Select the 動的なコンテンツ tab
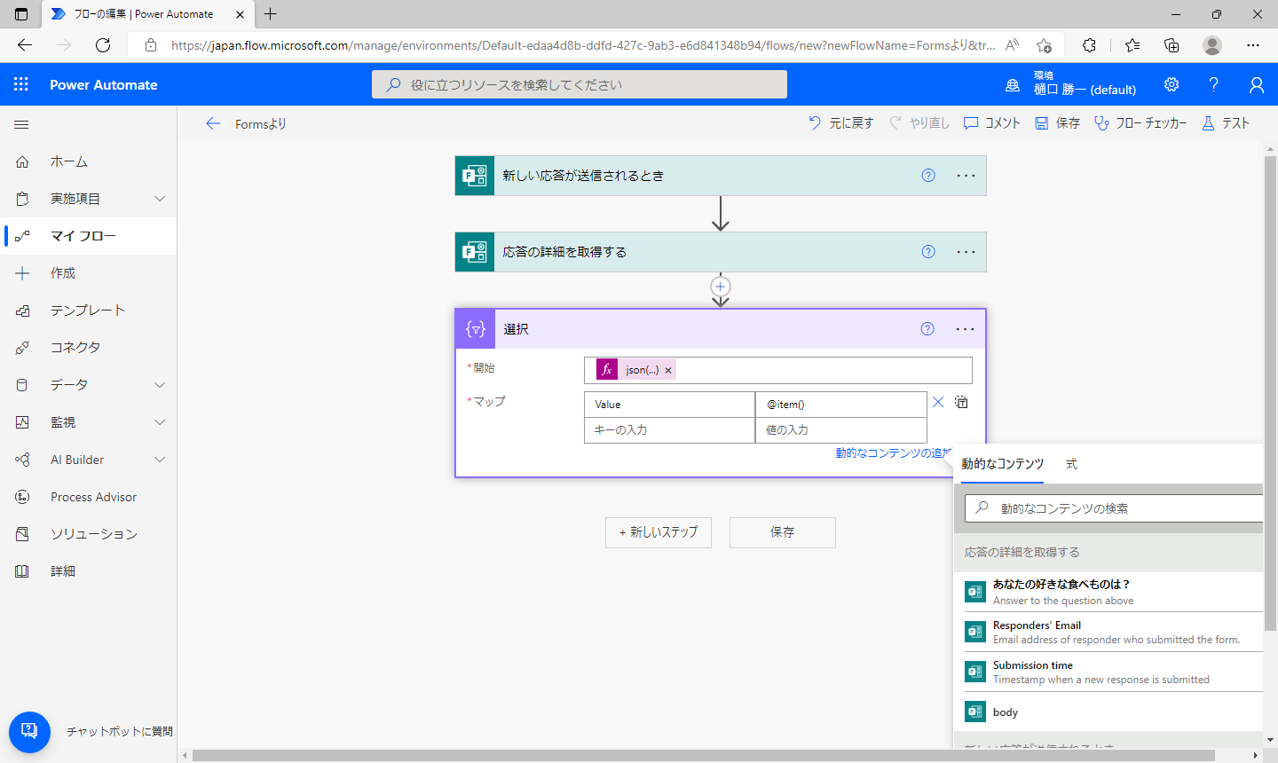Screen dimensions: 1278x763 pos(1002,464)
